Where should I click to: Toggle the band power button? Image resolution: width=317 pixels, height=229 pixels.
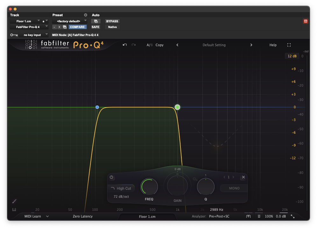[x=111, y=177]
